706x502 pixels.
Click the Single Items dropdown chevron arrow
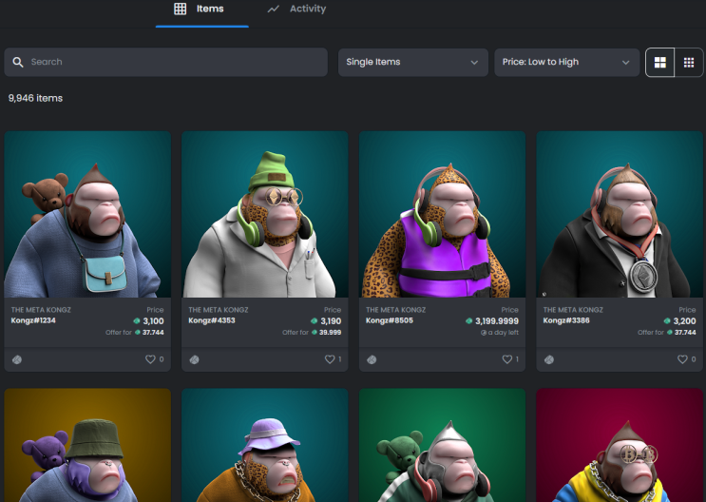pyautogui.click(x=474, y=62)
